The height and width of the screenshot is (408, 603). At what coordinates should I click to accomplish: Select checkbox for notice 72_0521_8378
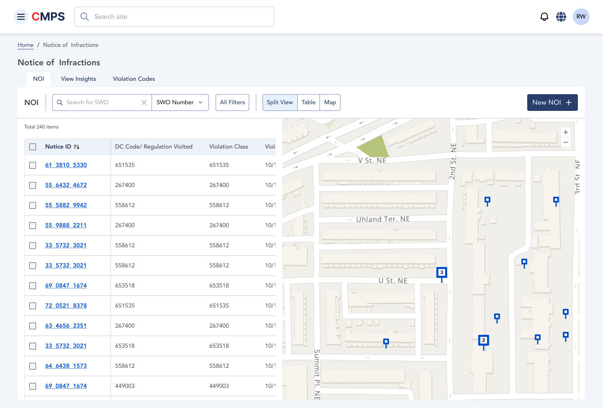33,306
